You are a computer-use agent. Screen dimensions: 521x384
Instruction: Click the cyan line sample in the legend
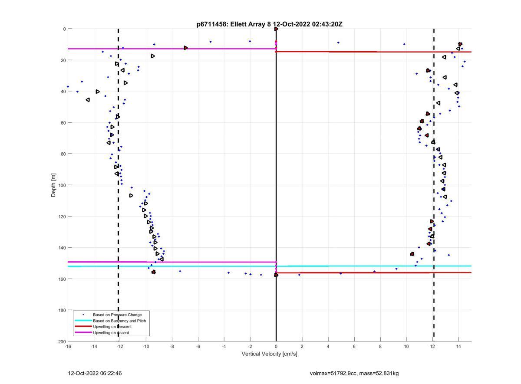[x=83, y=321]
